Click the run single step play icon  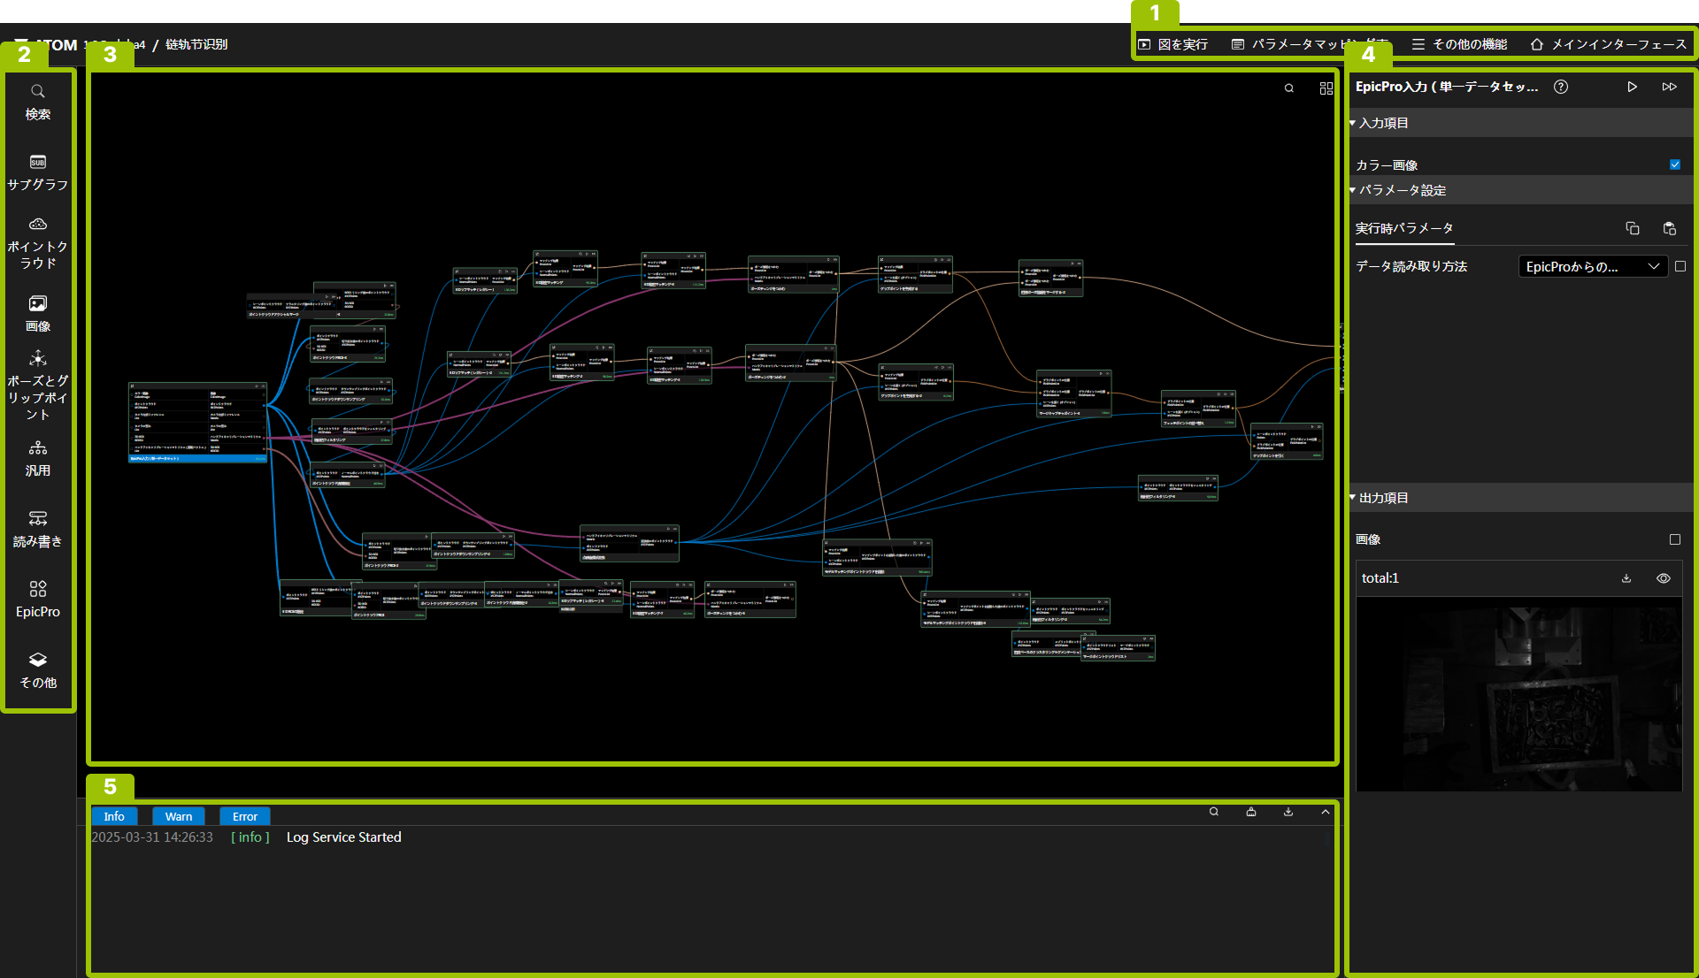click(x=1632, y=87)
